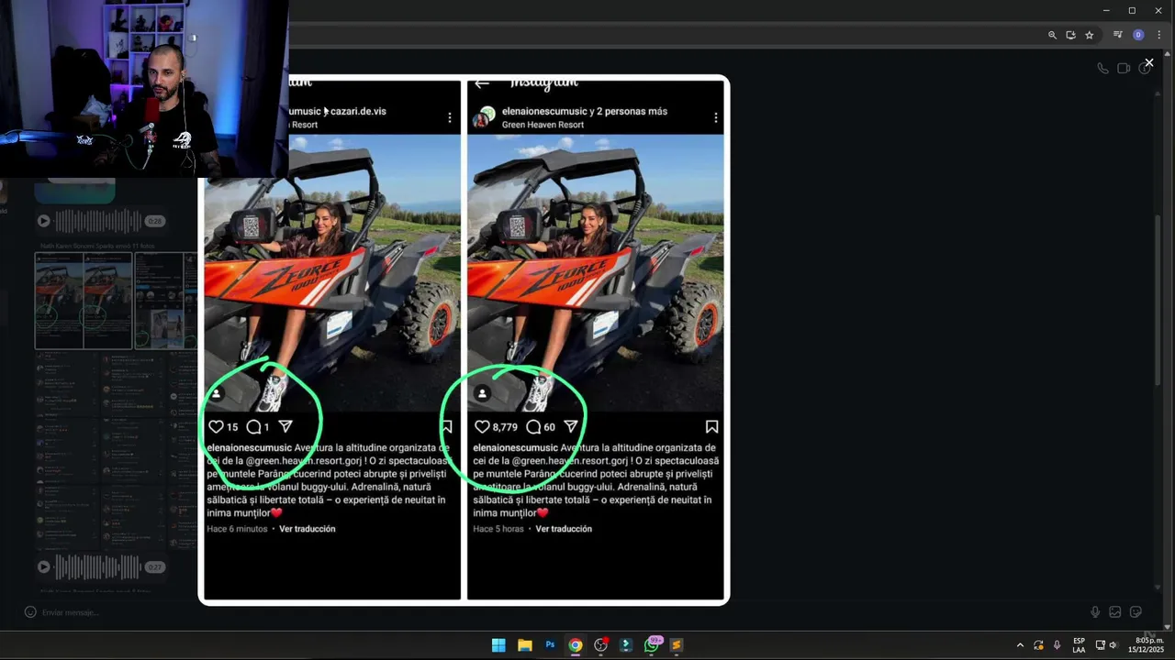Open Sublime Text from the taskbar
The image size is (1175, 660).
677,645
